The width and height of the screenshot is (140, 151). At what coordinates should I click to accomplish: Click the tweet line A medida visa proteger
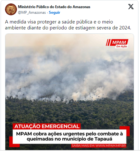pyautogui.click(x=59, y=22)
